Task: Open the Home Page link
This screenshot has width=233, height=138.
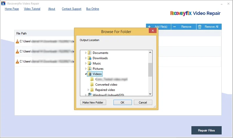Action: click(12, 9)
